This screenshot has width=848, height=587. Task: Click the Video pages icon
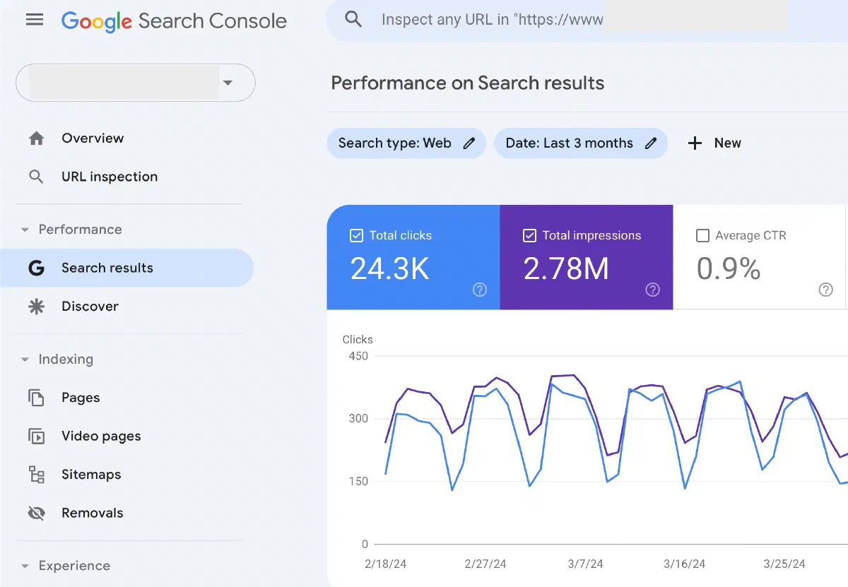click(x=36, y=436)
